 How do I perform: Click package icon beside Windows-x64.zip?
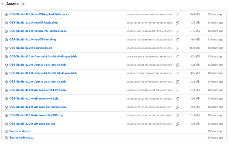[6, 124]
